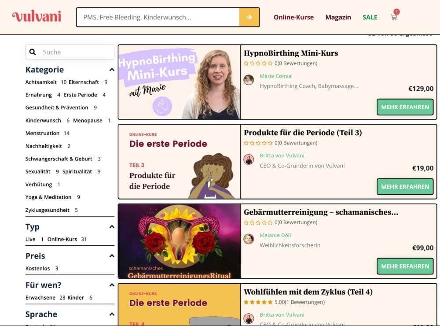Viewport: 440px width, 326px height.
Task: Click the magnifier icon in sidebar search
Action: pos(33,52)
